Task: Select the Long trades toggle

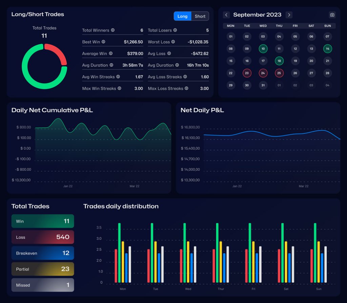Action: 182,16
